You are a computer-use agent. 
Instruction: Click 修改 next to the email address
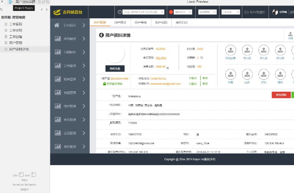[x=205, y=84]
